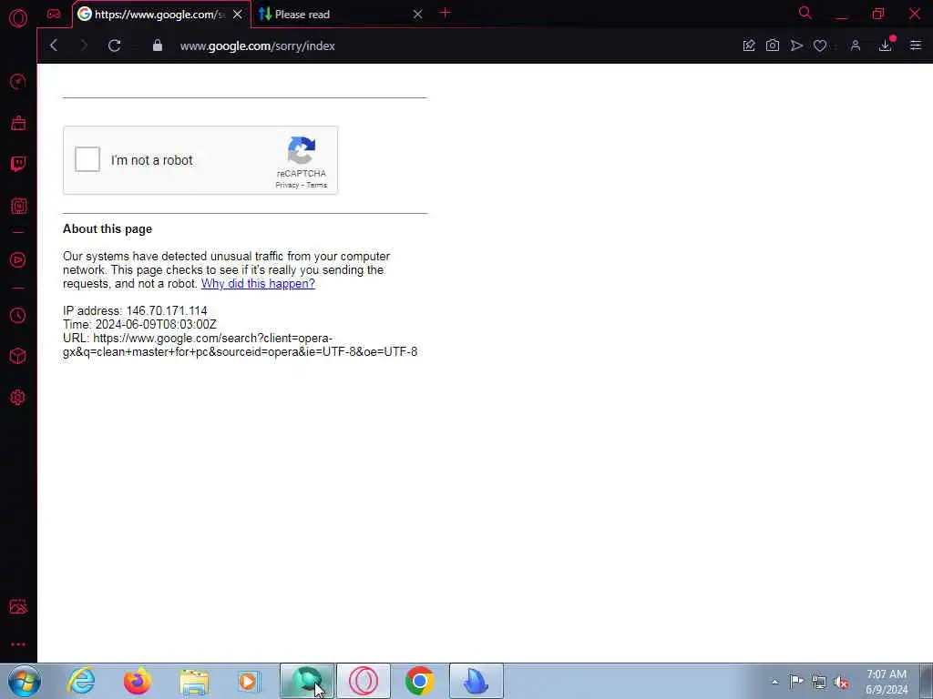This screenshot has height=699, width=933.
Task: Search in tabs magnifier icon
Action: 805,13
